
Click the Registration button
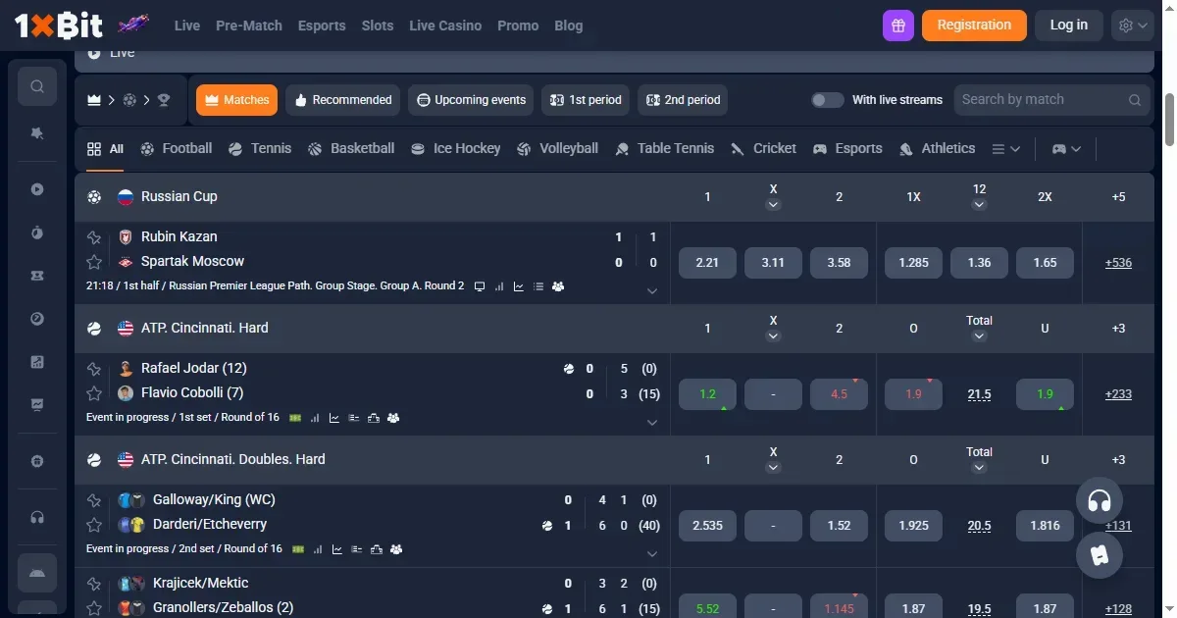point(974,26)
